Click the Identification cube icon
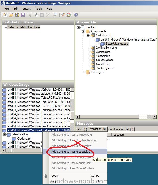Screen dimensions: 158x185 (9, 134)
